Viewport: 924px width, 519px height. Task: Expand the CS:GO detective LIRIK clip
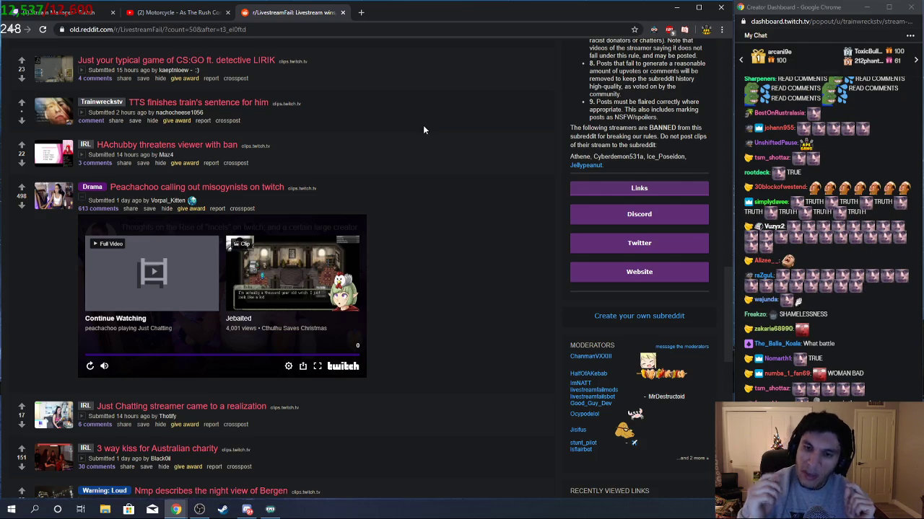coord(82,71)
